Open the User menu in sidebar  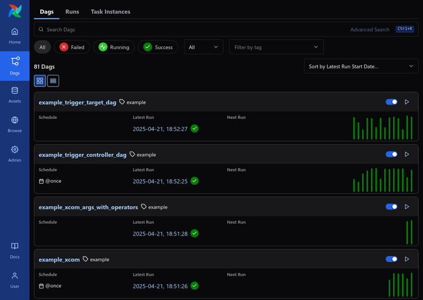pos(15,280)
